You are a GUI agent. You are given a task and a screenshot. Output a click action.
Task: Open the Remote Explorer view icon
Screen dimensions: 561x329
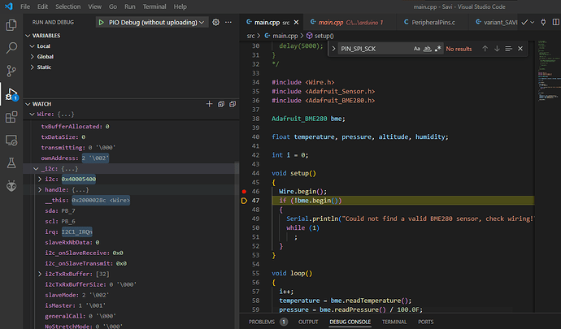click(x=11, y=141)
